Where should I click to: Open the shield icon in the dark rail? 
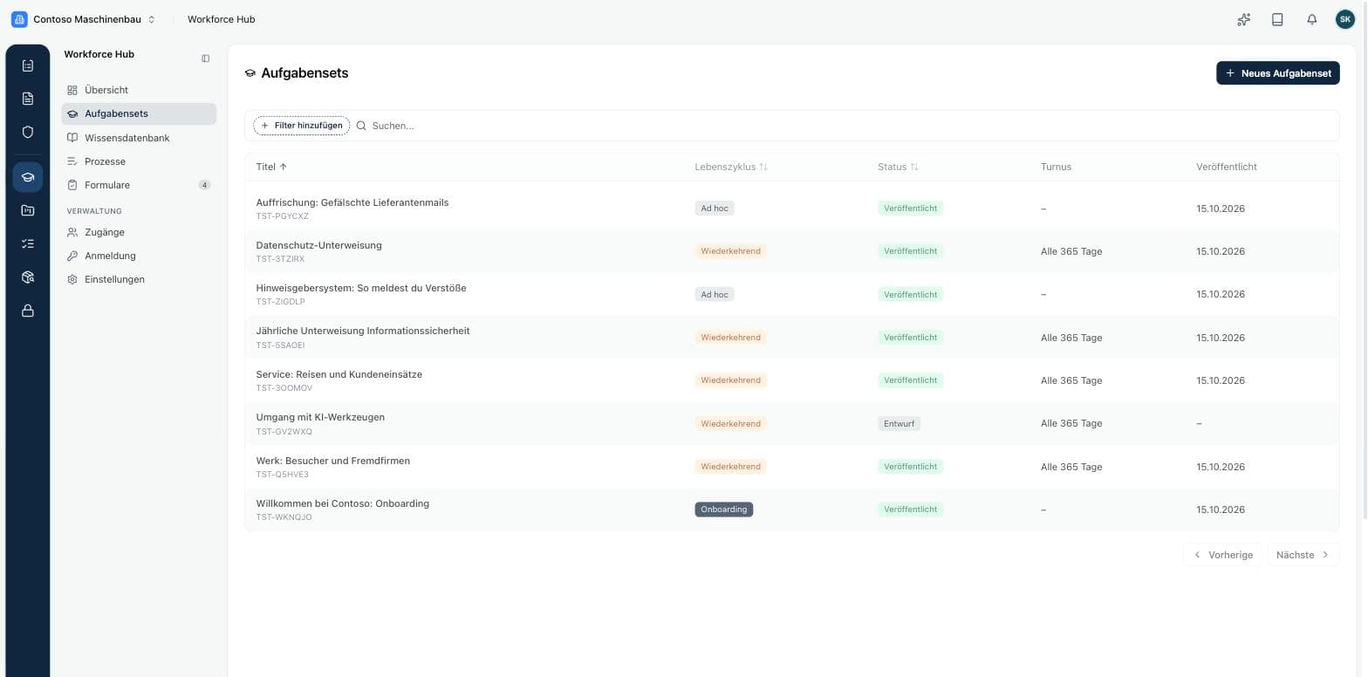[27, 133]
